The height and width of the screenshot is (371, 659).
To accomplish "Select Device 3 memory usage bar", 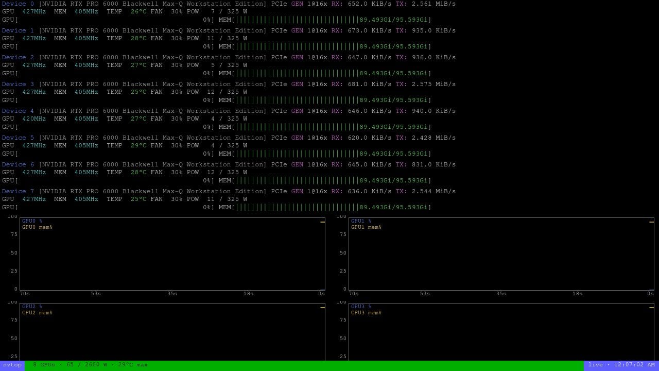I will click(325, 100).
